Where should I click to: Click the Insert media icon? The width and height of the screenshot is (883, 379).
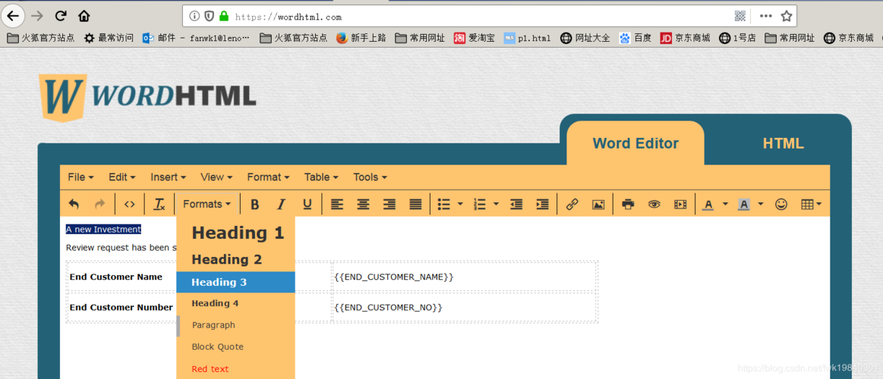pos(680,204)
